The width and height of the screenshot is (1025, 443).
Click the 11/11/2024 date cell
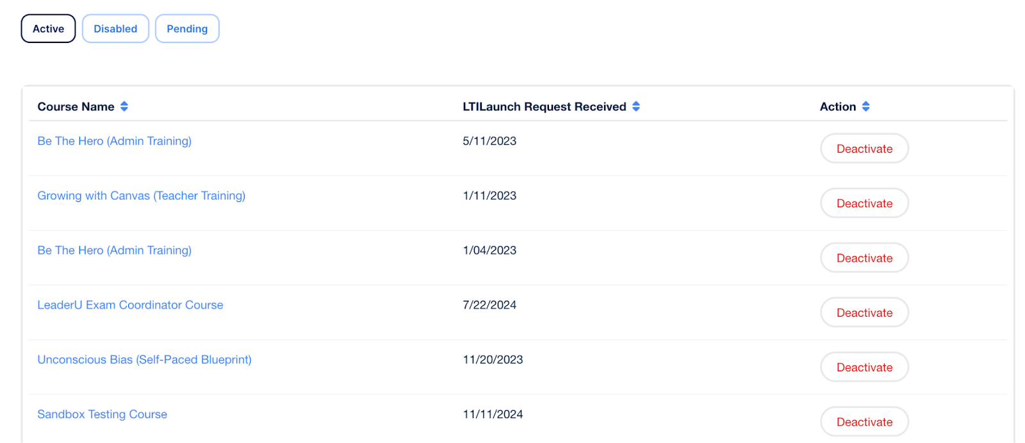coord(493,414)
